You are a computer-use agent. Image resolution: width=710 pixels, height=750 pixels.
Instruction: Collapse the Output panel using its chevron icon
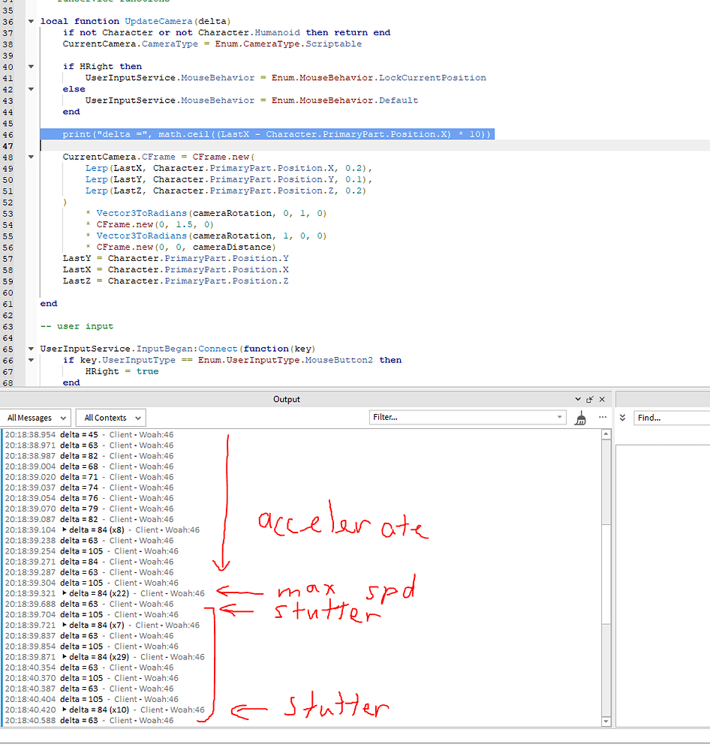577,399
